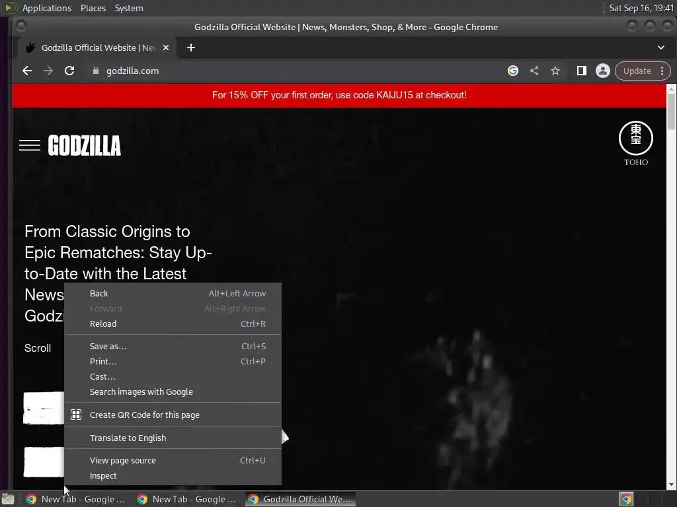Open the tab search chevron dropdown
Screen dimensions: 677x507
(661, 48)
